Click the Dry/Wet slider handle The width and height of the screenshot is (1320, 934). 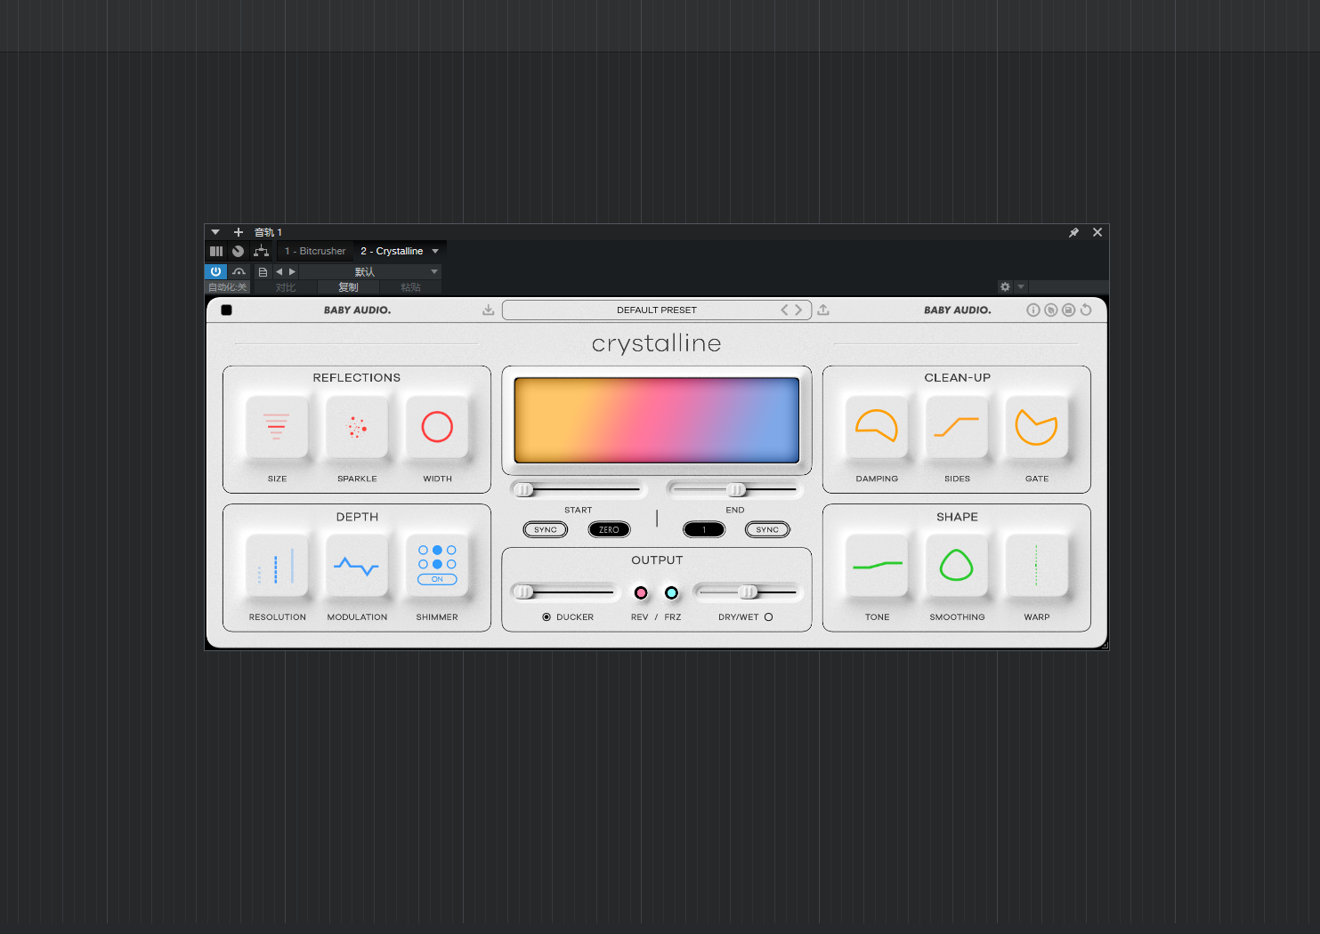pyautogui.click(x=749, y=592)
